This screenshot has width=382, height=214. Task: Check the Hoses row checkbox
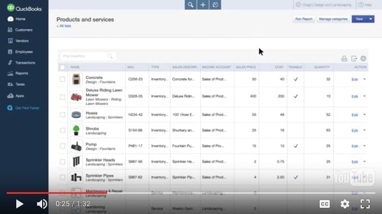click(x=62, y=115)
